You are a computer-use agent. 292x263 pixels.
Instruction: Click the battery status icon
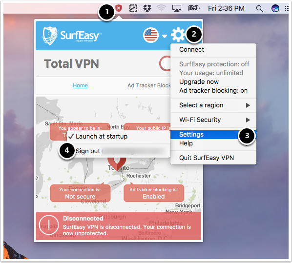[194, 8]
